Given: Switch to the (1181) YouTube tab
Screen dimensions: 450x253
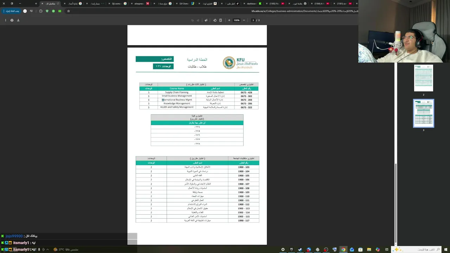Looking at the screenshot, I should tap(341, 4).
